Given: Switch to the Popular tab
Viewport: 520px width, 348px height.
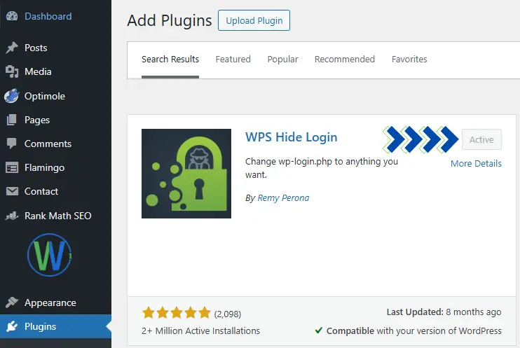Looking at the screenshot, I should tap(282, 60).
